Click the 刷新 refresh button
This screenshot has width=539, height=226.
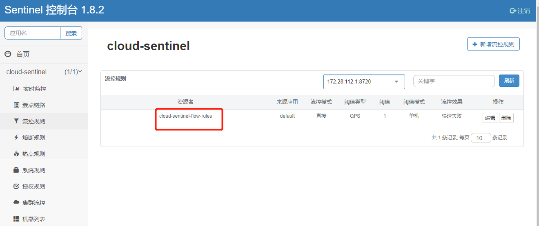click(509, 81)
